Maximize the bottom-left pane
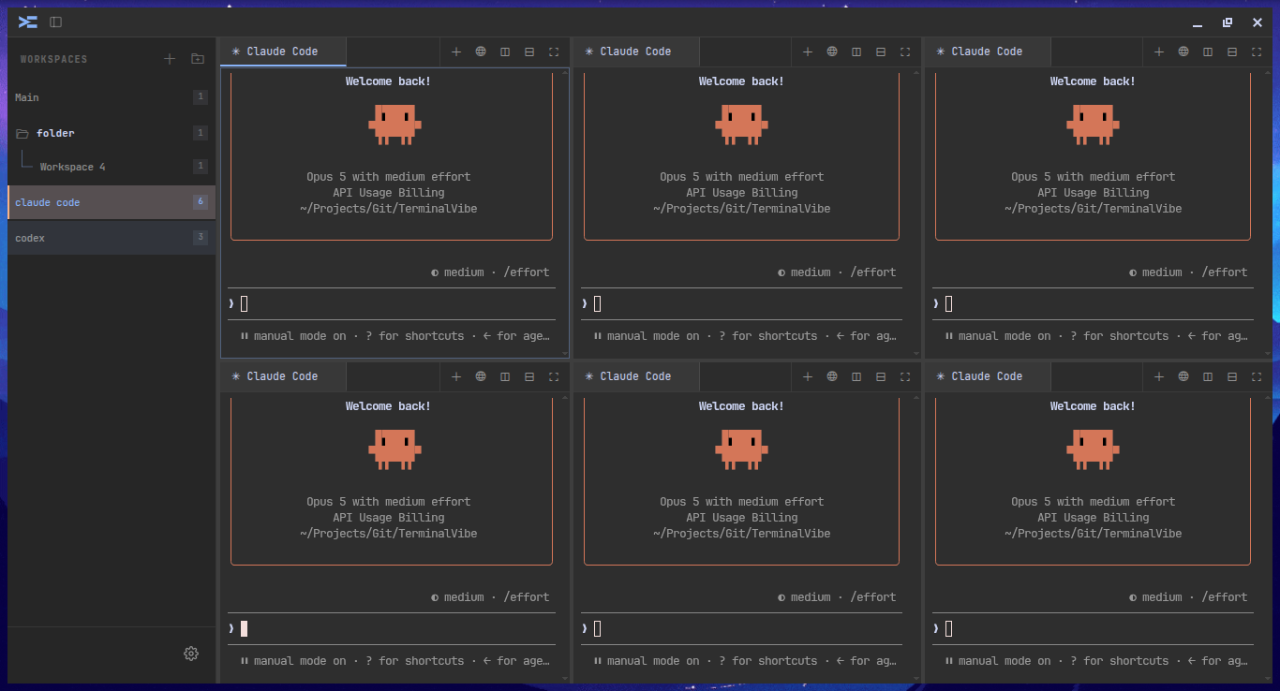Image resolution: width=1280 pixels, height=691 pixels. (554, 376)
